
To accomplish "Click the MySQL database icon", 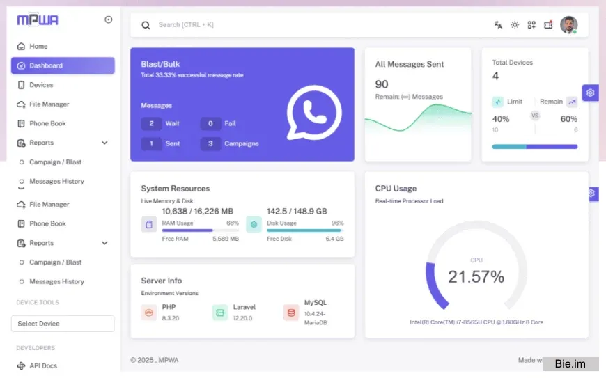I will tap(291, 313).
